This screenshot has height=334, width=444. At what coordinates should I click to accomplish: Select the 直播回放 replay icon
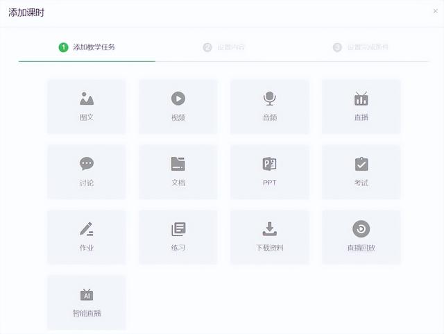point(361,229)
